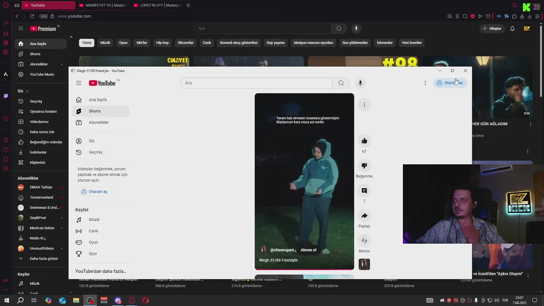Click sidebar Oturum aç sign-in button
This screenshot has width=544, height=306.
point(94,192)
